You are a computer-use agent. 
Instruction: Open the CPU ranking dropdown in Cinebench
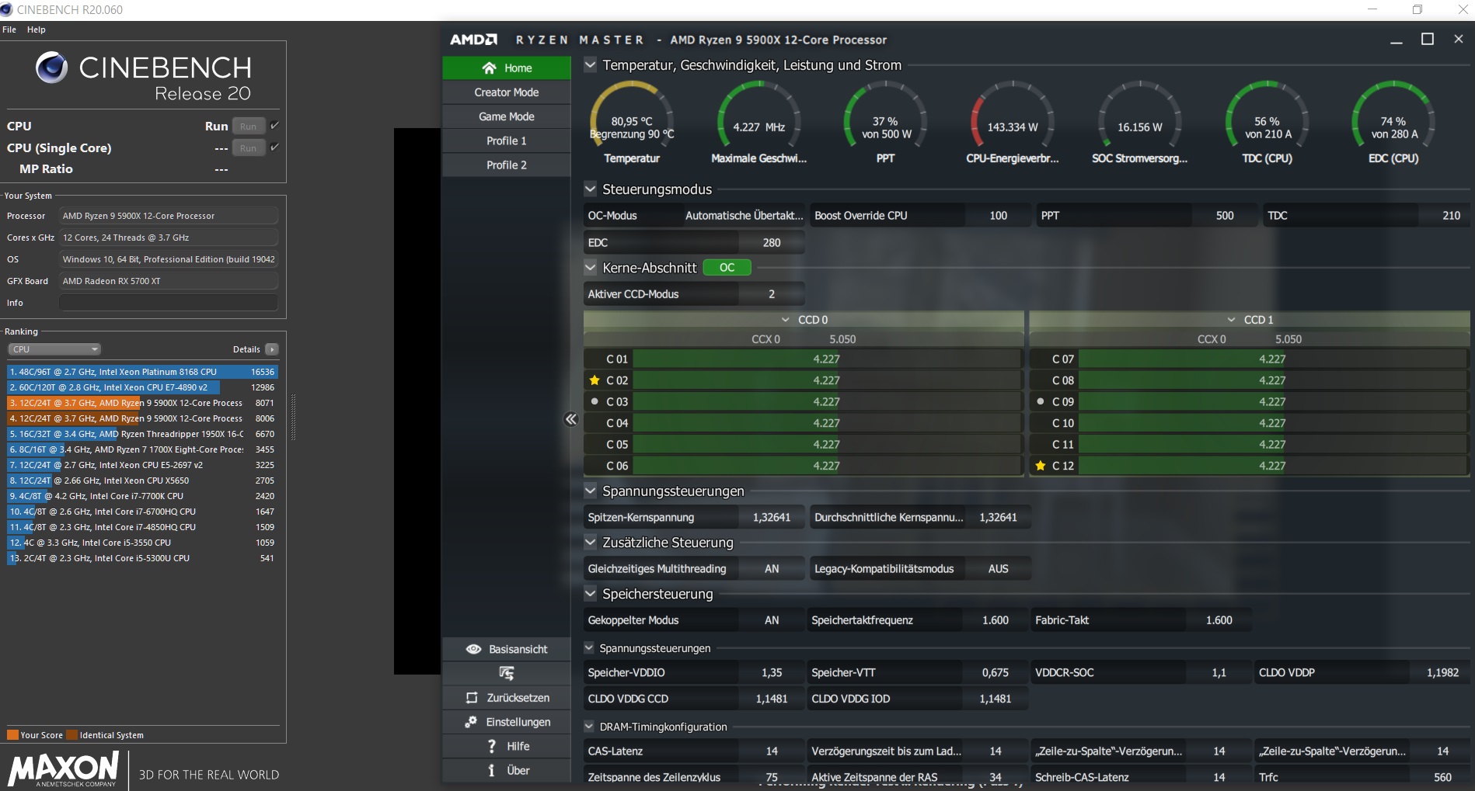click(x=54, y=349)
